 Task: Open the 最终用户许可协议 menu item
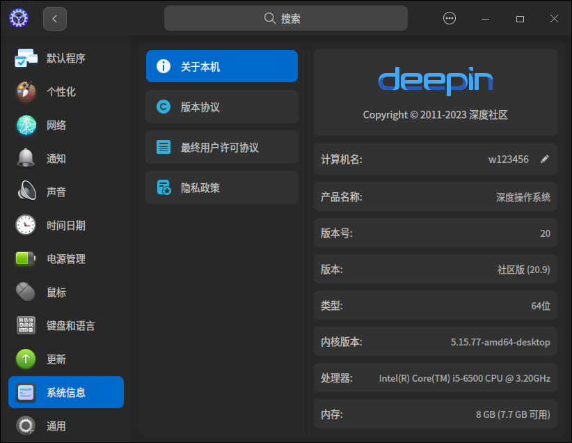[x=222, y=147]
